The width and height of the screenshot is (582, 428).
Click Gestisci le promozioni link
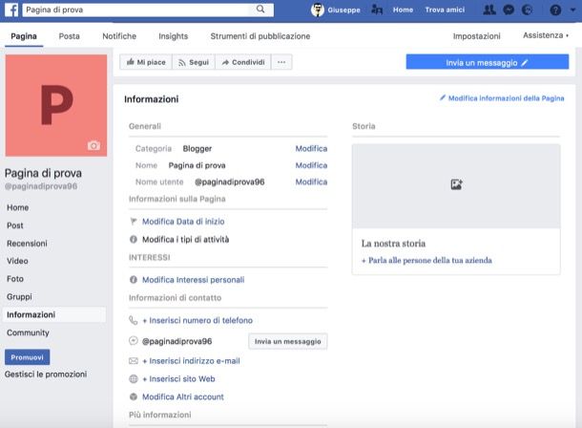(46, 374)
